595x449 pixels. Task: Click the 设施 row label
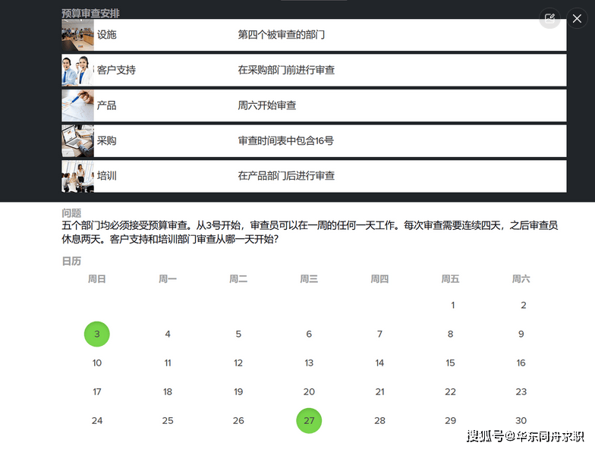(x=106, y=35)
